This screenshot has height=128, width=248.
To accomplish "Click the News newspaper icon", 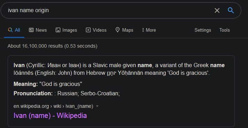I will click(31, 30).
